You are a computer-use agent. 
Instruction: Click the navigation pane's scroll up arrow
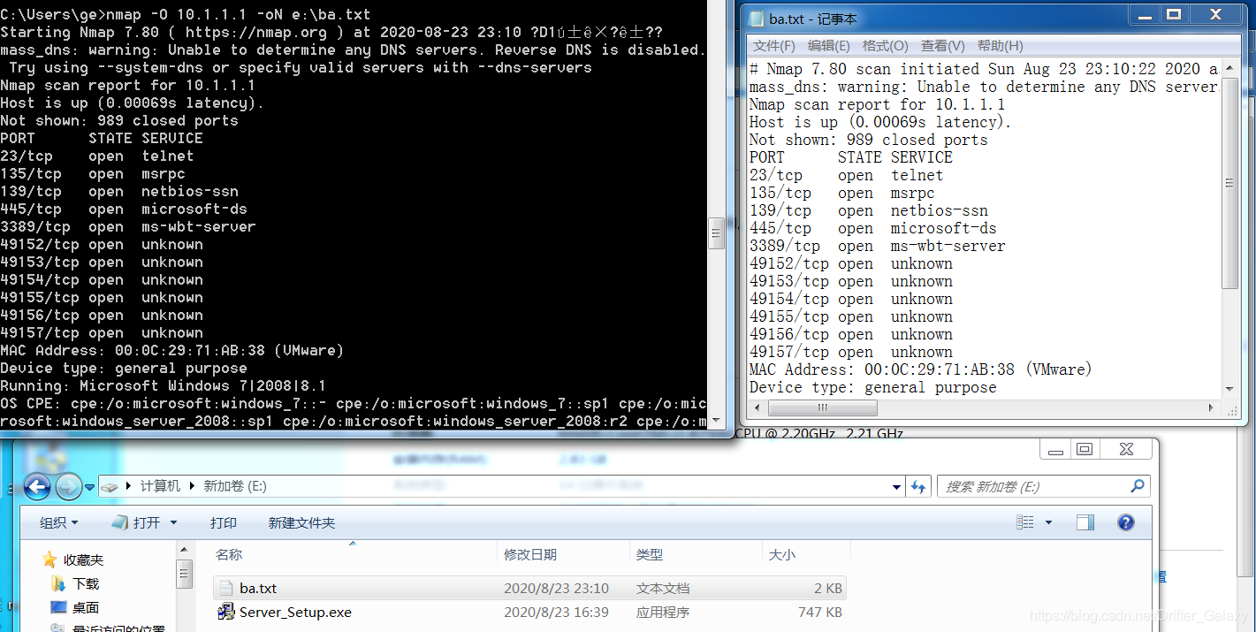[x=184, y=551]
